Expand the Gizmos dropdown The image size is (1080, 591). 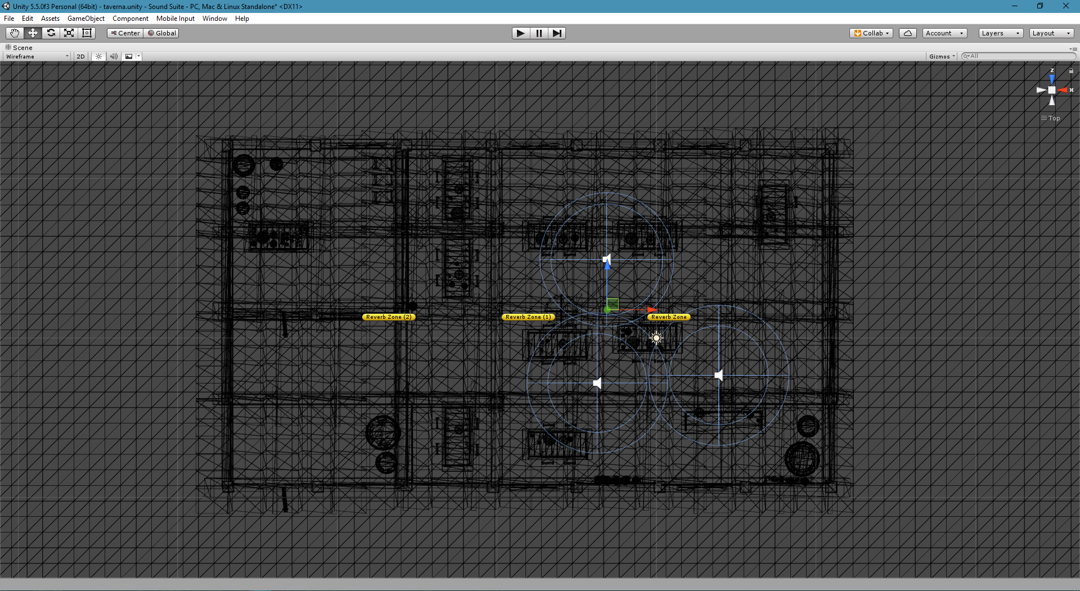pyautogui.click(x=942, y=56)
